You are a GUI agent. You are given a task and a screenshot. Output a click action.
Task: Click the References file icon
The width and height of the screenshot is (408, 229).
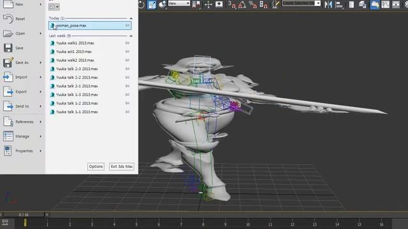(x=8, y=121)
